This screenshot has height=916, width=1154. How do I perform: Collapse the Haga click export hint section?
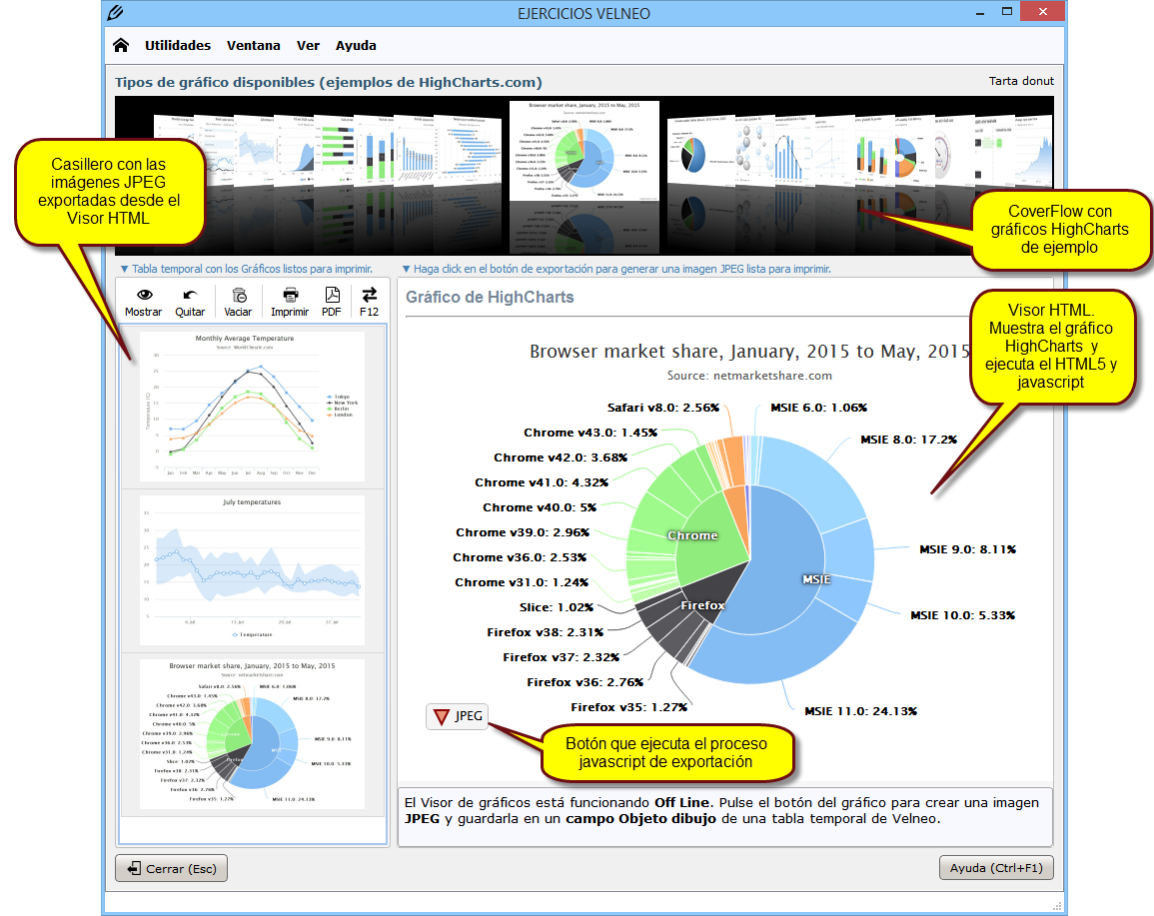[405, 269]
